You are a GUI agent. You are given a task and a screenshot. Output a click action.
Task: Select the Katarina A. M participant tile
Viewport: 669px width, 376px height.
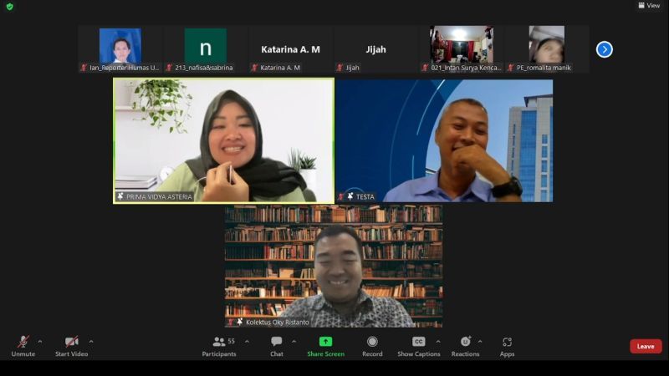290,49
